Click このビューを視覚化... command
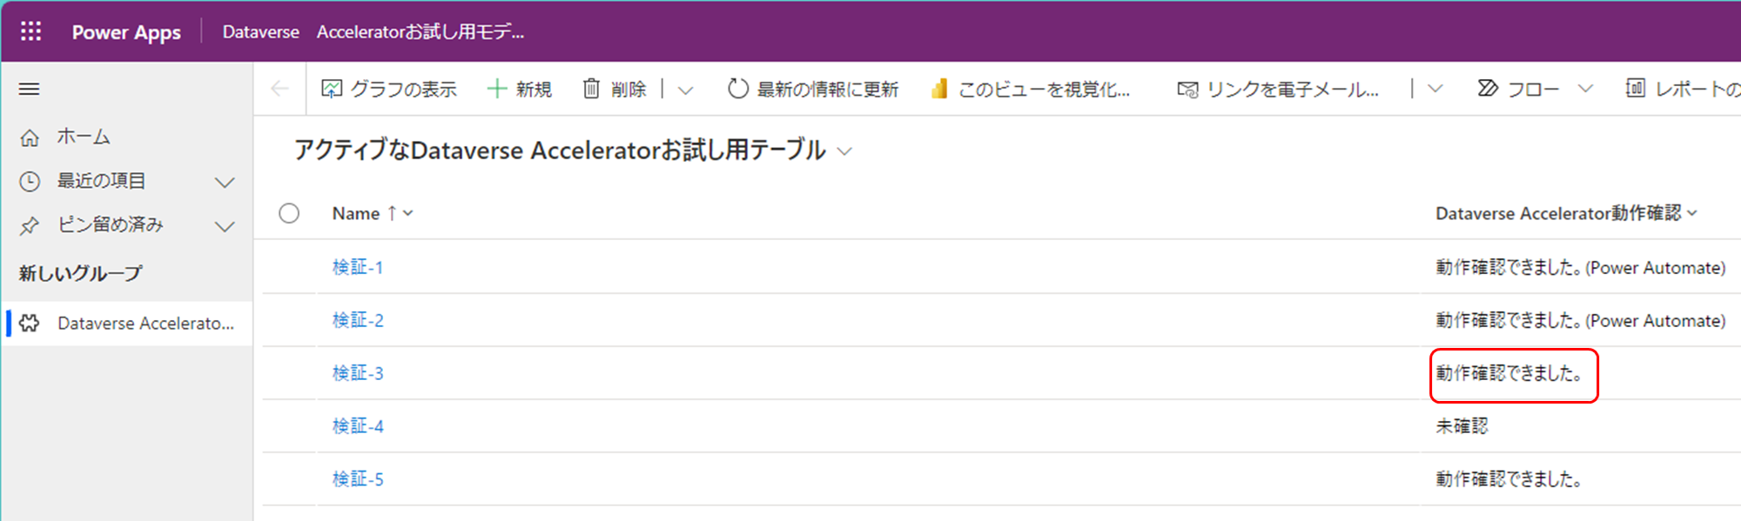 1030,89
